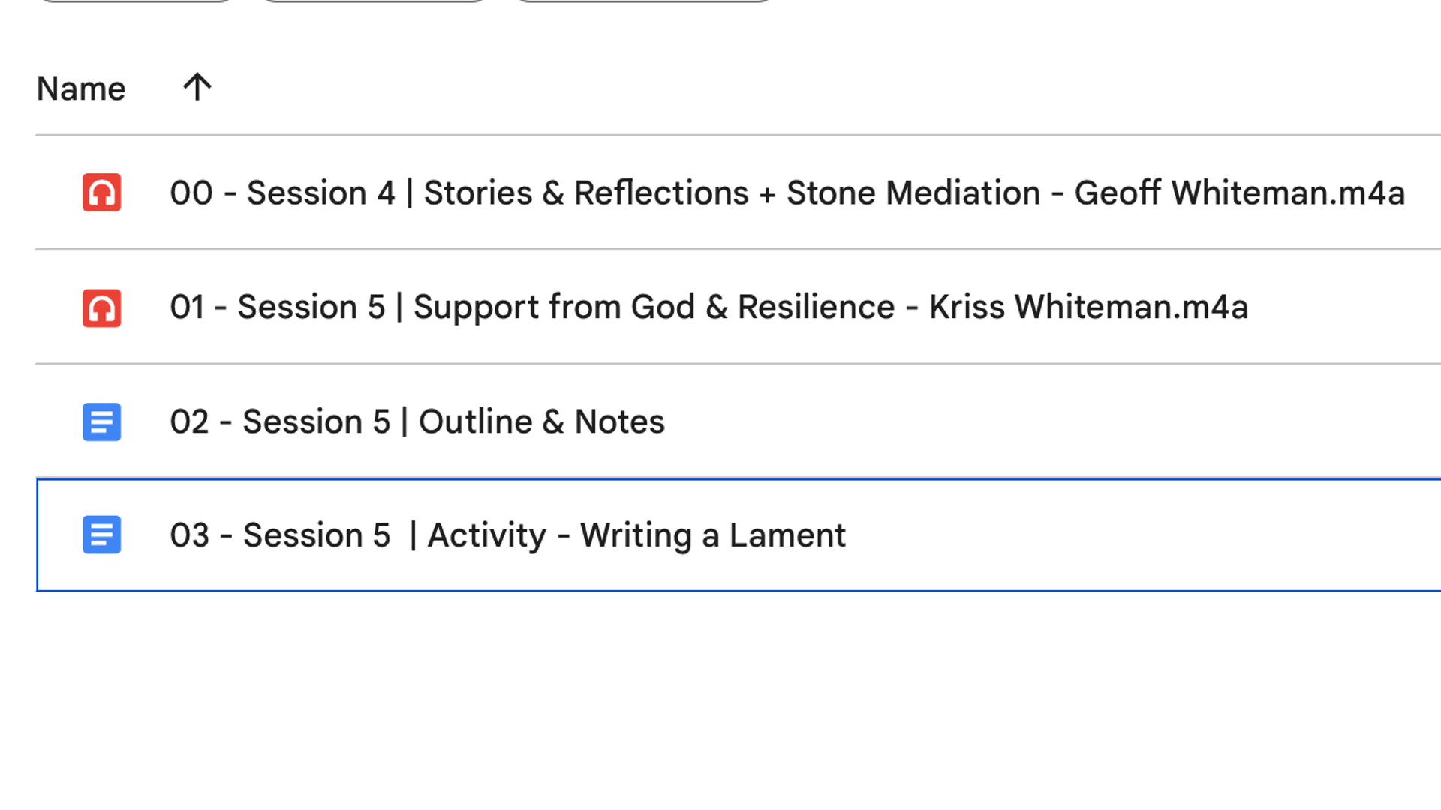
Task: Open 03 - Session 5 Writing a Lament document
Action: (x=508, y=535)
